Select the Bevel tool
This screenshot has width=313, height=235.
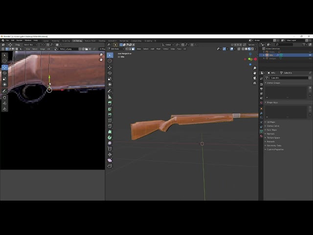pyautogui.click(x=110, y=115)
